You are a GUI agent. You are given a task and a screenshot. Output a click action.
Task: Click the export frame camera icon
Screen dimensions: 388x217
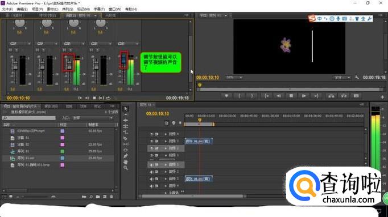coord(356,96)
